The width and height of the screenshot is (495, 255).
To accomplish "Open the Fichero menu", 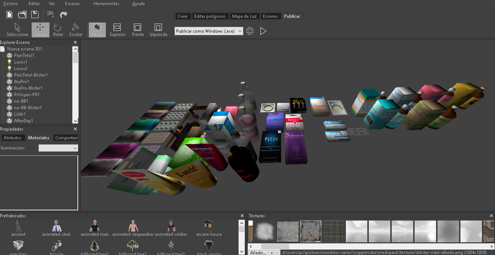I will tap(10, 4).
